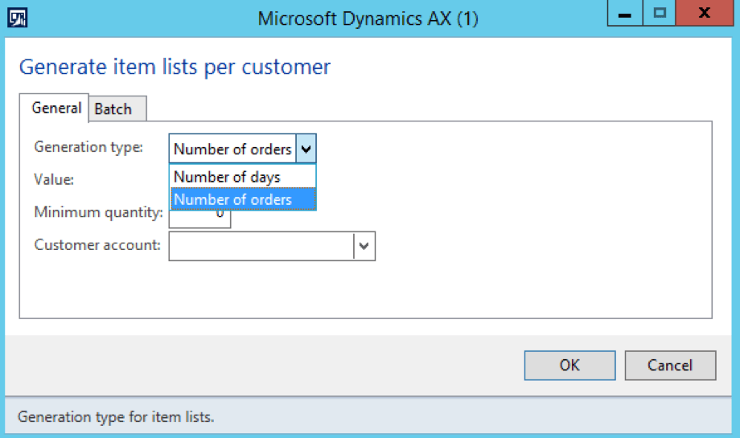Switch to the General tab
Viewport: 740px width, 438px height.
[x=56, y=108]
